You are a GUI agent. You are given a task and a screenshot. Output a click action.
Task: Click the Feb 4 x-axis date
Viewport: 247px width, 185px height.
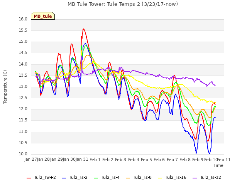click(134, 160)
